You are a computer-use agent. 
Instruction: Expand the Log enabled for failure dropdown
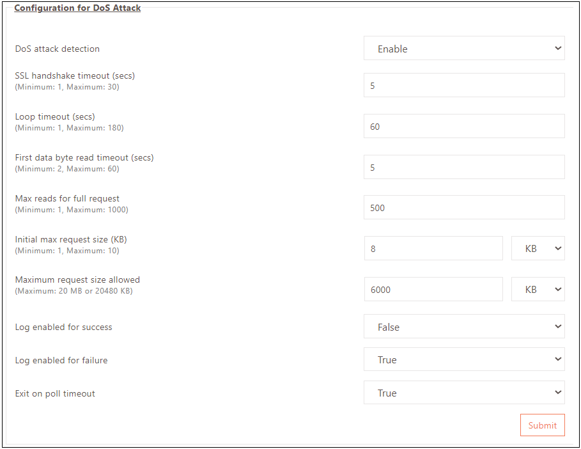(464, 360)
